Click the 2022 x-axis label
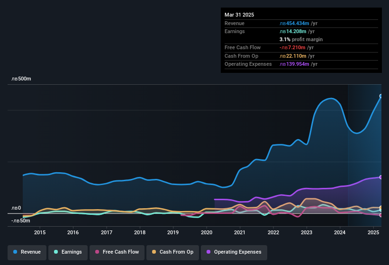This screenshot has height=265, width=389. coord(273,232)
